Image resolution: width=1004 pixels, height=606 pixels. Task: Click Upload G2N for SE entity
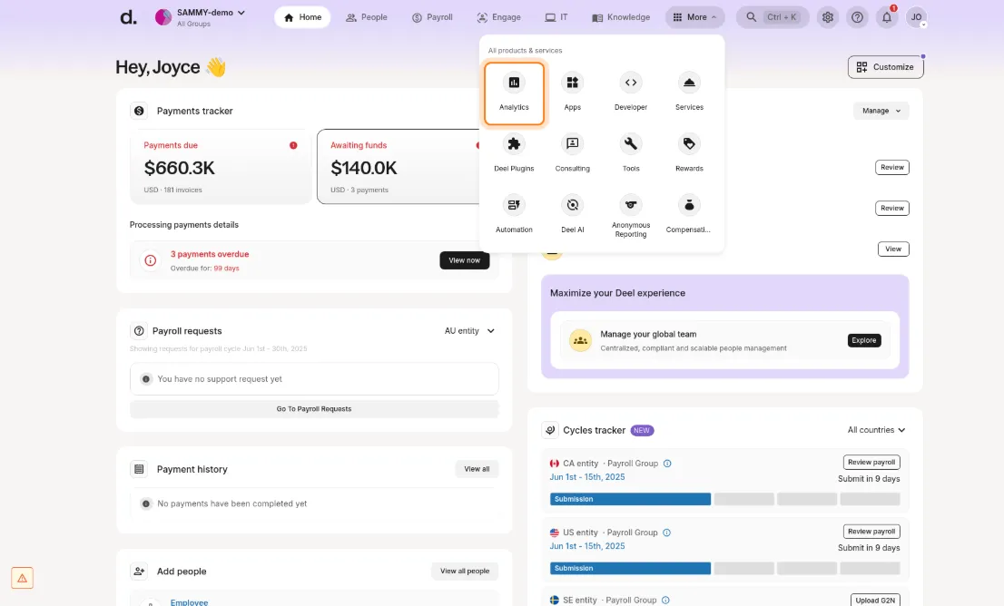[x=875, y=601]
